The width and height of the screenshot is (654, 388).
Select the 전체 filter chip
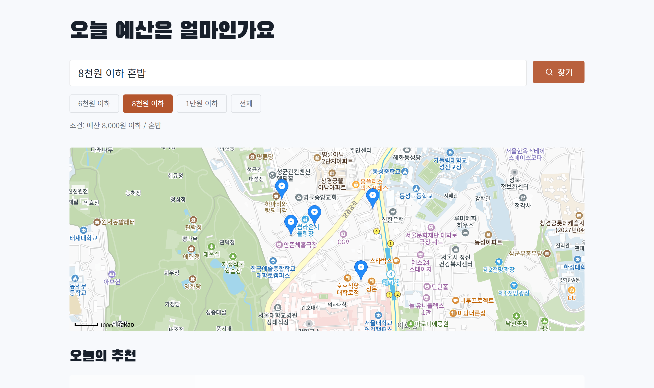coord(246,104)
